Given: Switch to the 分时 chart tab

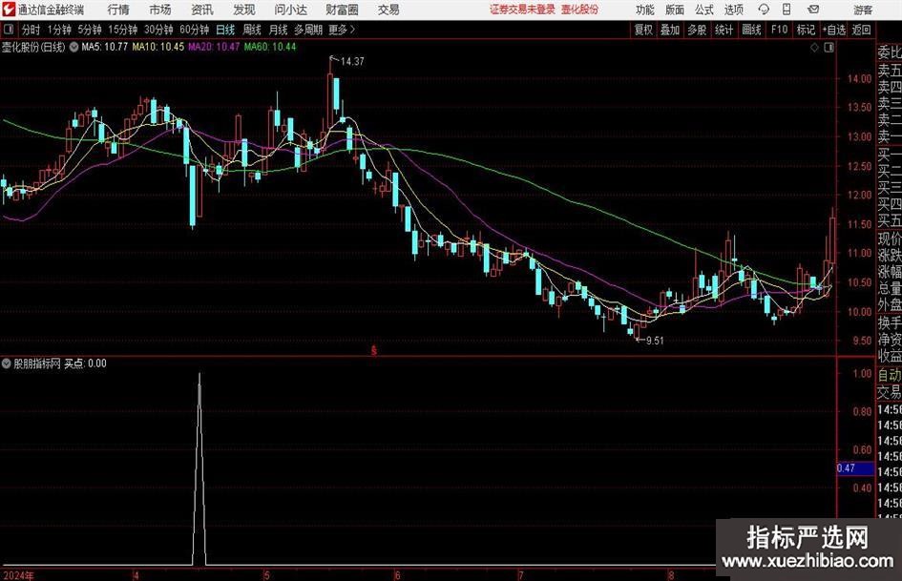Looking at the screenshot, I should pos(31,30).
